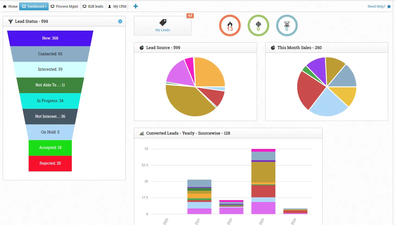Screen dimensions: 395x225
Task: Open Lead Status settings via the gear icon
Action: 120,21
